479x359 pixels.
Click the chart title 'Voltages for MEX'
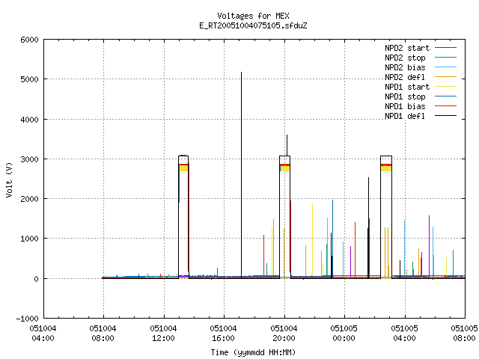253,16
